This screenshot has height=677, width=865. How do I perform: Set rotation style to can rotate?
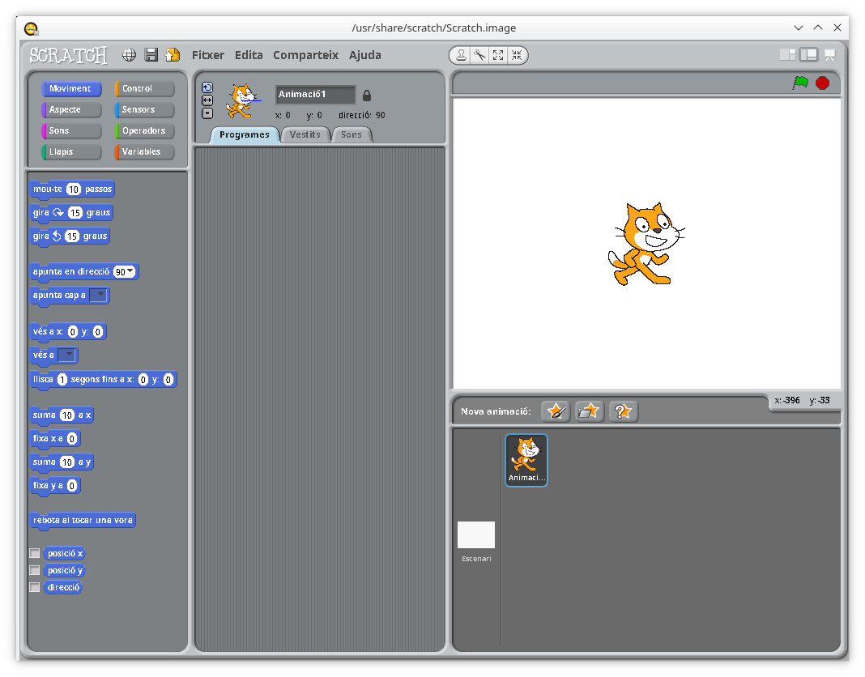(x=207, y=87)
